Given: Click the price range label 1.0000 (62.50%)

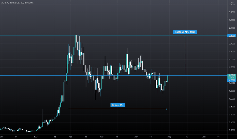Looking at the screenshot, I should [185, 32].
